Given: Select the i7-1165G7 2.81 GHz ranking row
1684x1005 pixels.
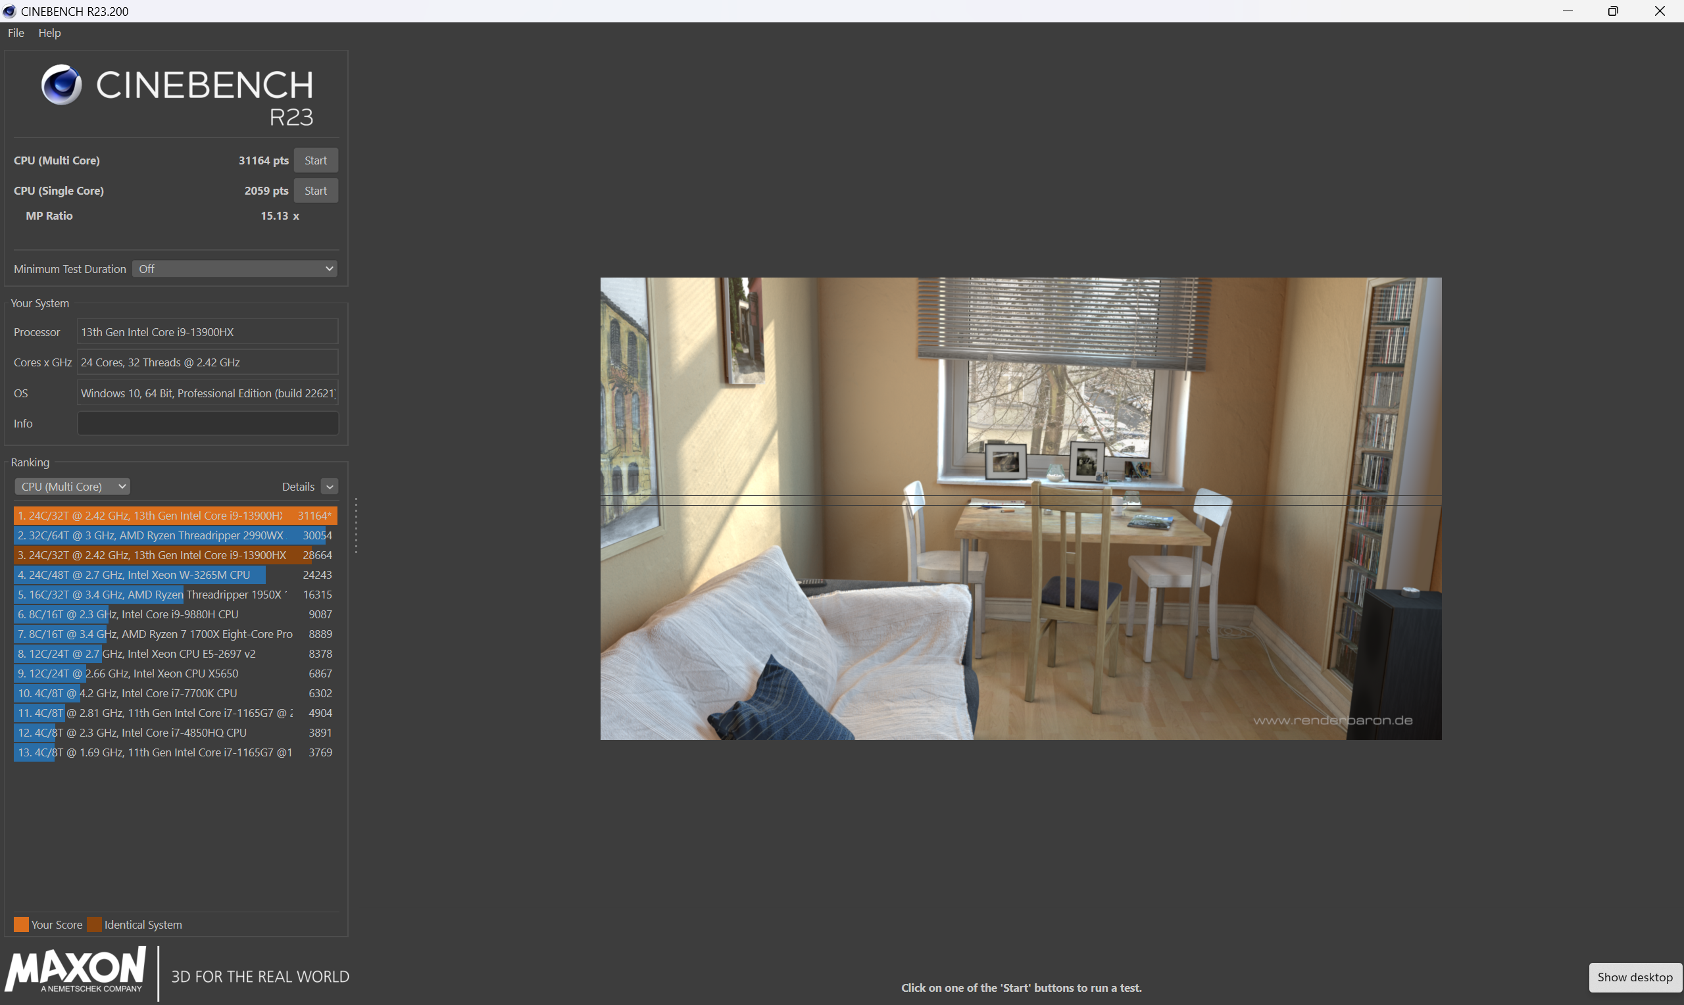Looking at the screenshot, I should pyautogui.click(x=176, y=712).
